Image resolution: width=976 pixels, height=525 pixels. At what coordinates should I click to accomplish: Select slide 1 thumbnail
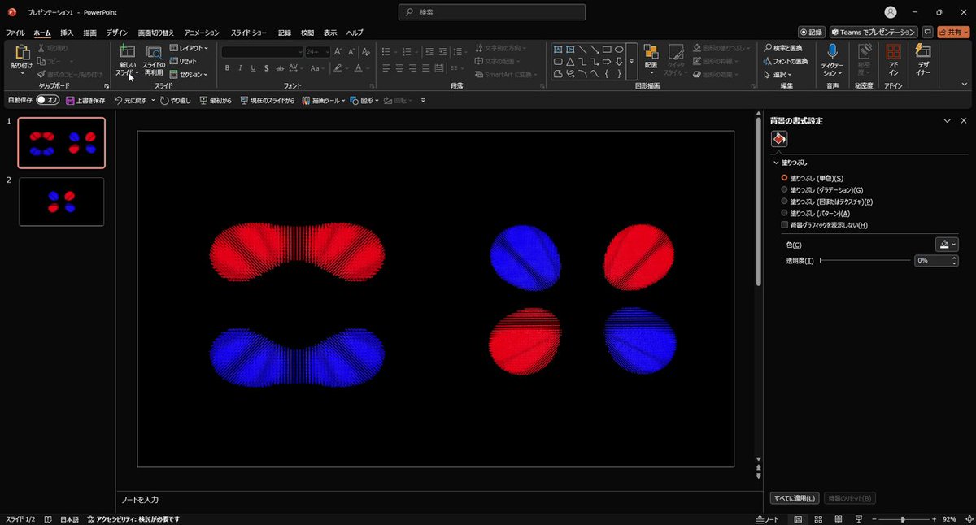click(x=62, y=142)
